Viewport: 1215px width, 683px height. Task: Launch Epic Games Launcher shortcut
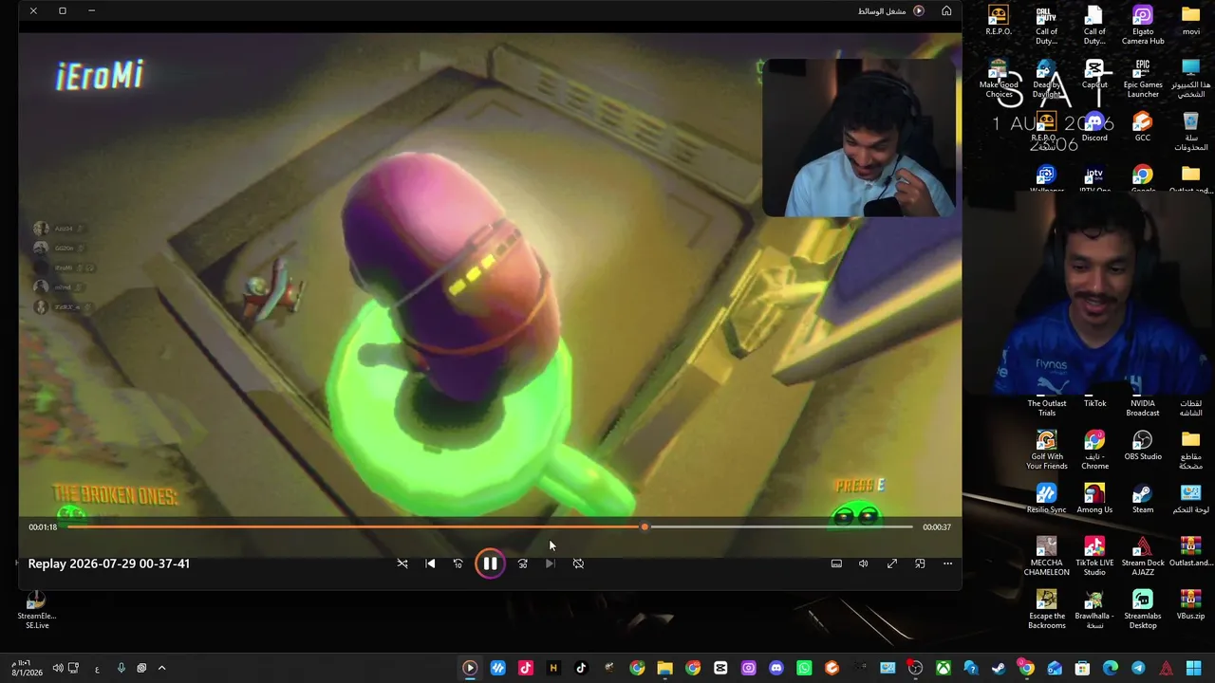coord(1143,78)
